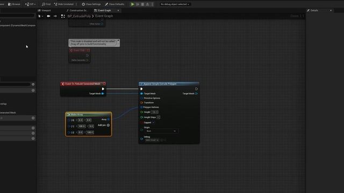Close the Event Graph tab
Image resolution: width=344 pixels, height=193 pixels.
118,11
